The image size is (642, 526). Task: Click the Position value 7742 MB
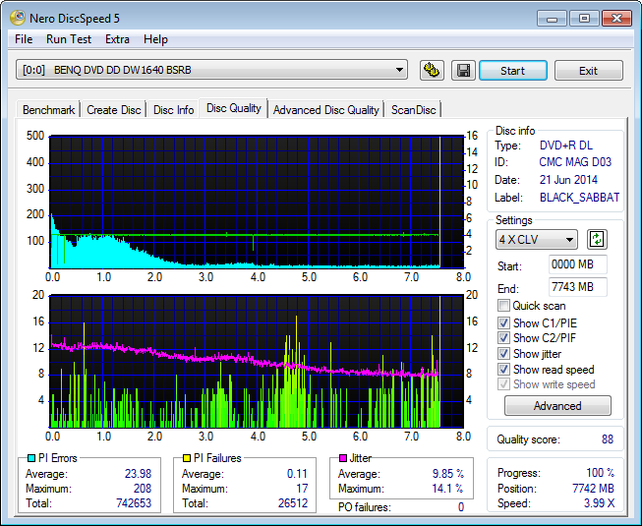click(x=593, y=489)
